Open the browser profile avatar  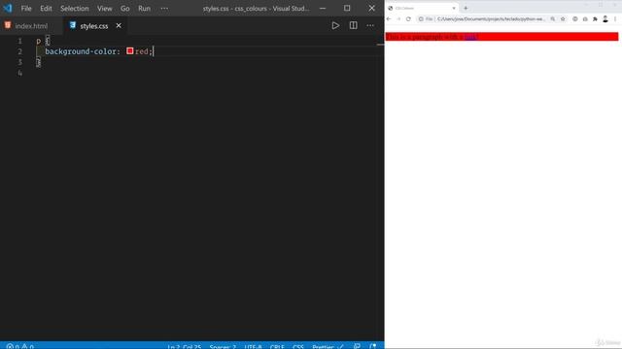pyautogui.click(x=605, y=19)
